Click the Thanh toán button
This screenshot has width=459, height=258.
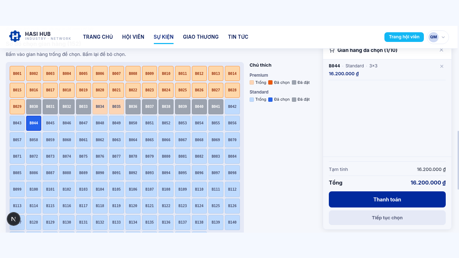coord(387,199)
